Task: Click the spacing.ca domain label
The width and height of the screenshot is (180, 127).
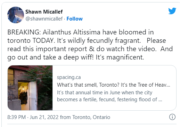Action: tap(69, 77)
